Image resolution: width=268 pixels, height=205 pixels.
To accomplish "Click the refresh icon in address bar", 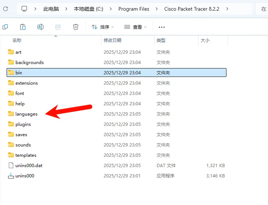I will click(6, 9).
